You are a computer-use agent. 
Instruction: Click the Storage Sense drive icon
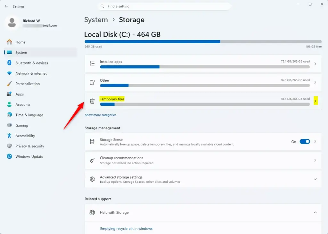tap(92, 141)
